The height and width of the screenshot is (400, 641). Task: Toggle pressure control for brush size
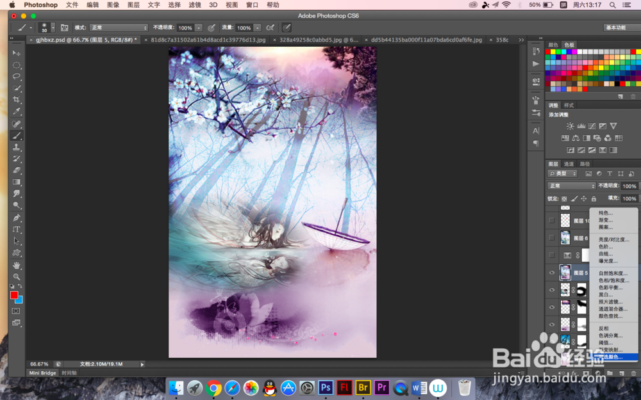point(287,28)
